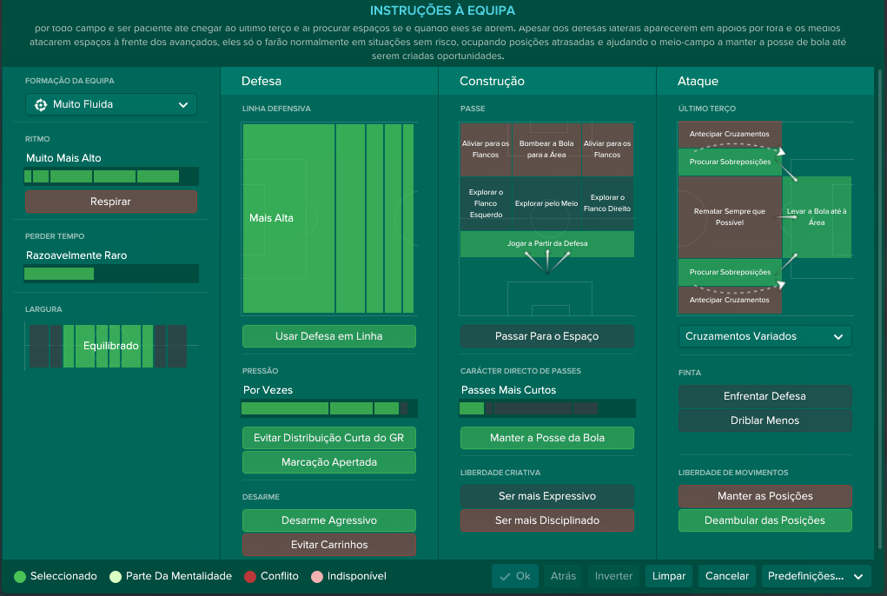Toggle the Respirar tempo option

pyautogui.click(x=111, y=202)
